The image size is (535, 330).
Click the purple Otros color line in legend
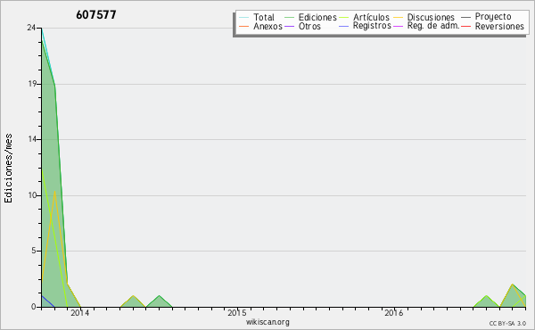[289, 26]
